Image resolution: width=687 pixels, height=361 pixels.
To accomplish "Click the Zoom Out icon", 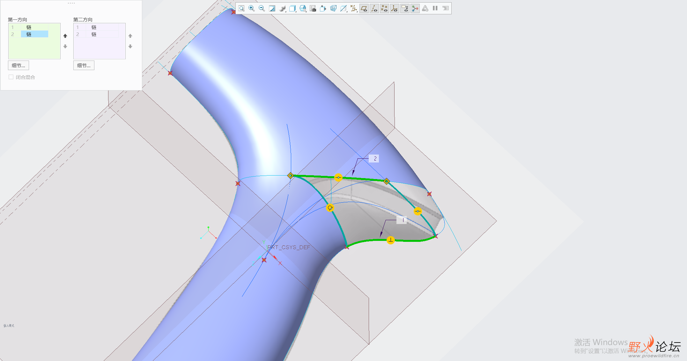I will click(262, 9).
